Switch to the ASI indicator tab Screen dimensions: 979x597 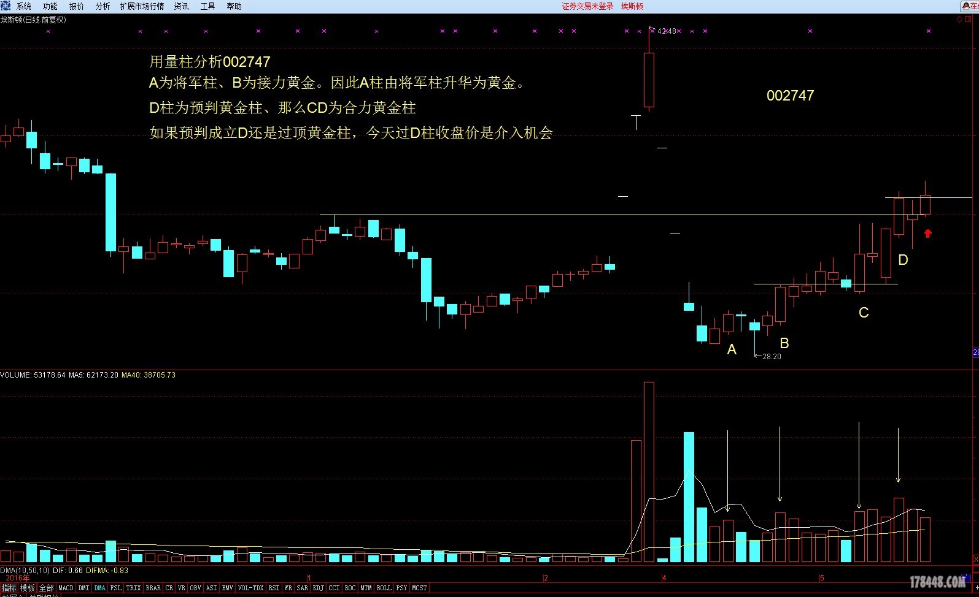[x=212, y=588]
